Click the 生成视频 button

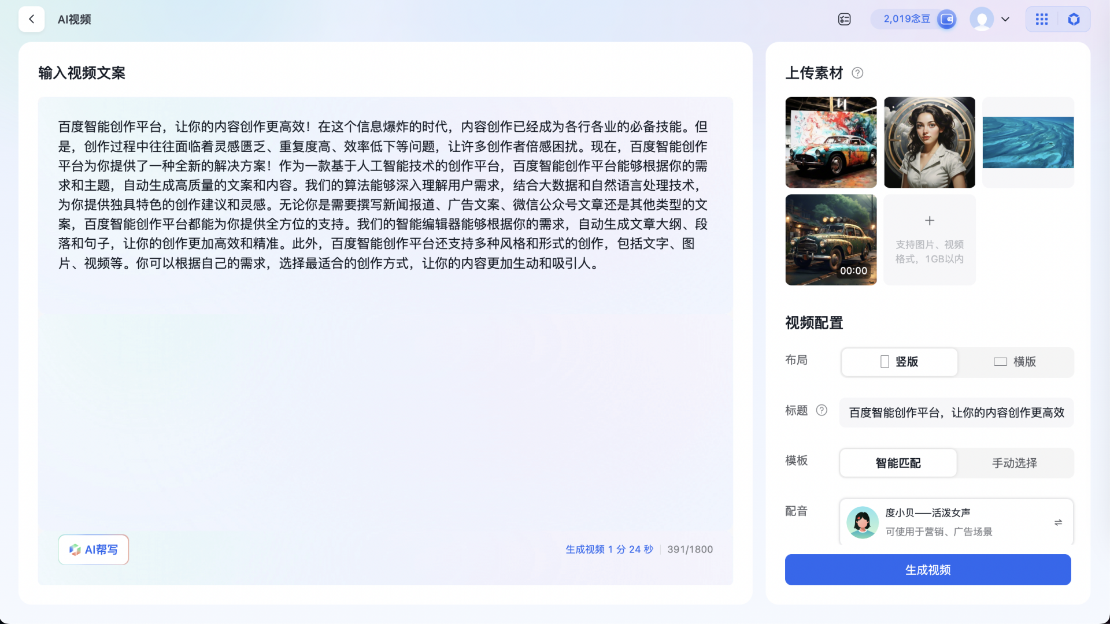point(927,569)
